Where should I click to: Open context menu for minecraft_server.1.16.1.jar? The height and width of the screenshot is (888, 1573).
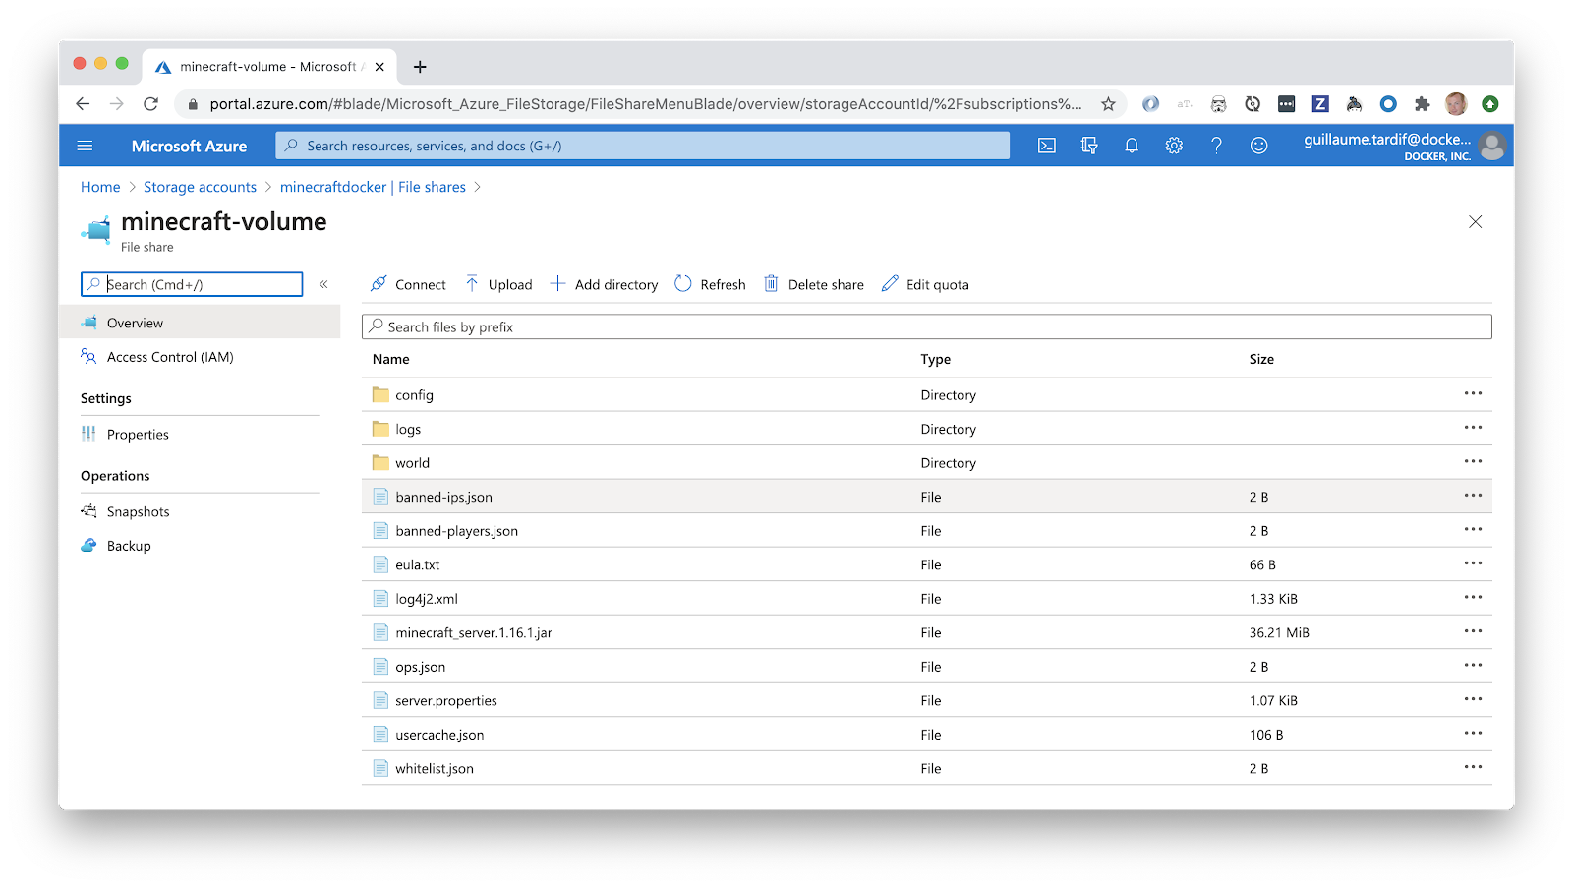[1472, 632]
